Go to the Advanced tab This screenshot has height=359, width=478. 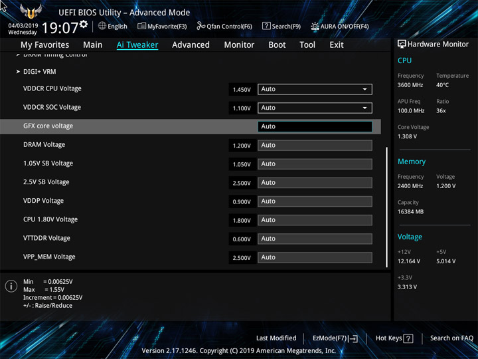pyautogui.click(x=191, y=45)
